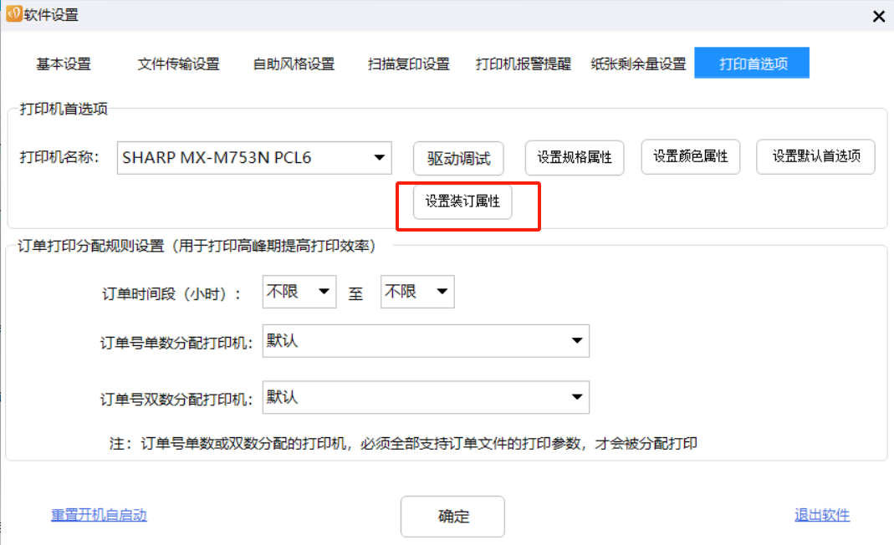Click the 驱动调试 button
Image resolution: width=894 pixels, height=545 pixels.
[458, 158]
